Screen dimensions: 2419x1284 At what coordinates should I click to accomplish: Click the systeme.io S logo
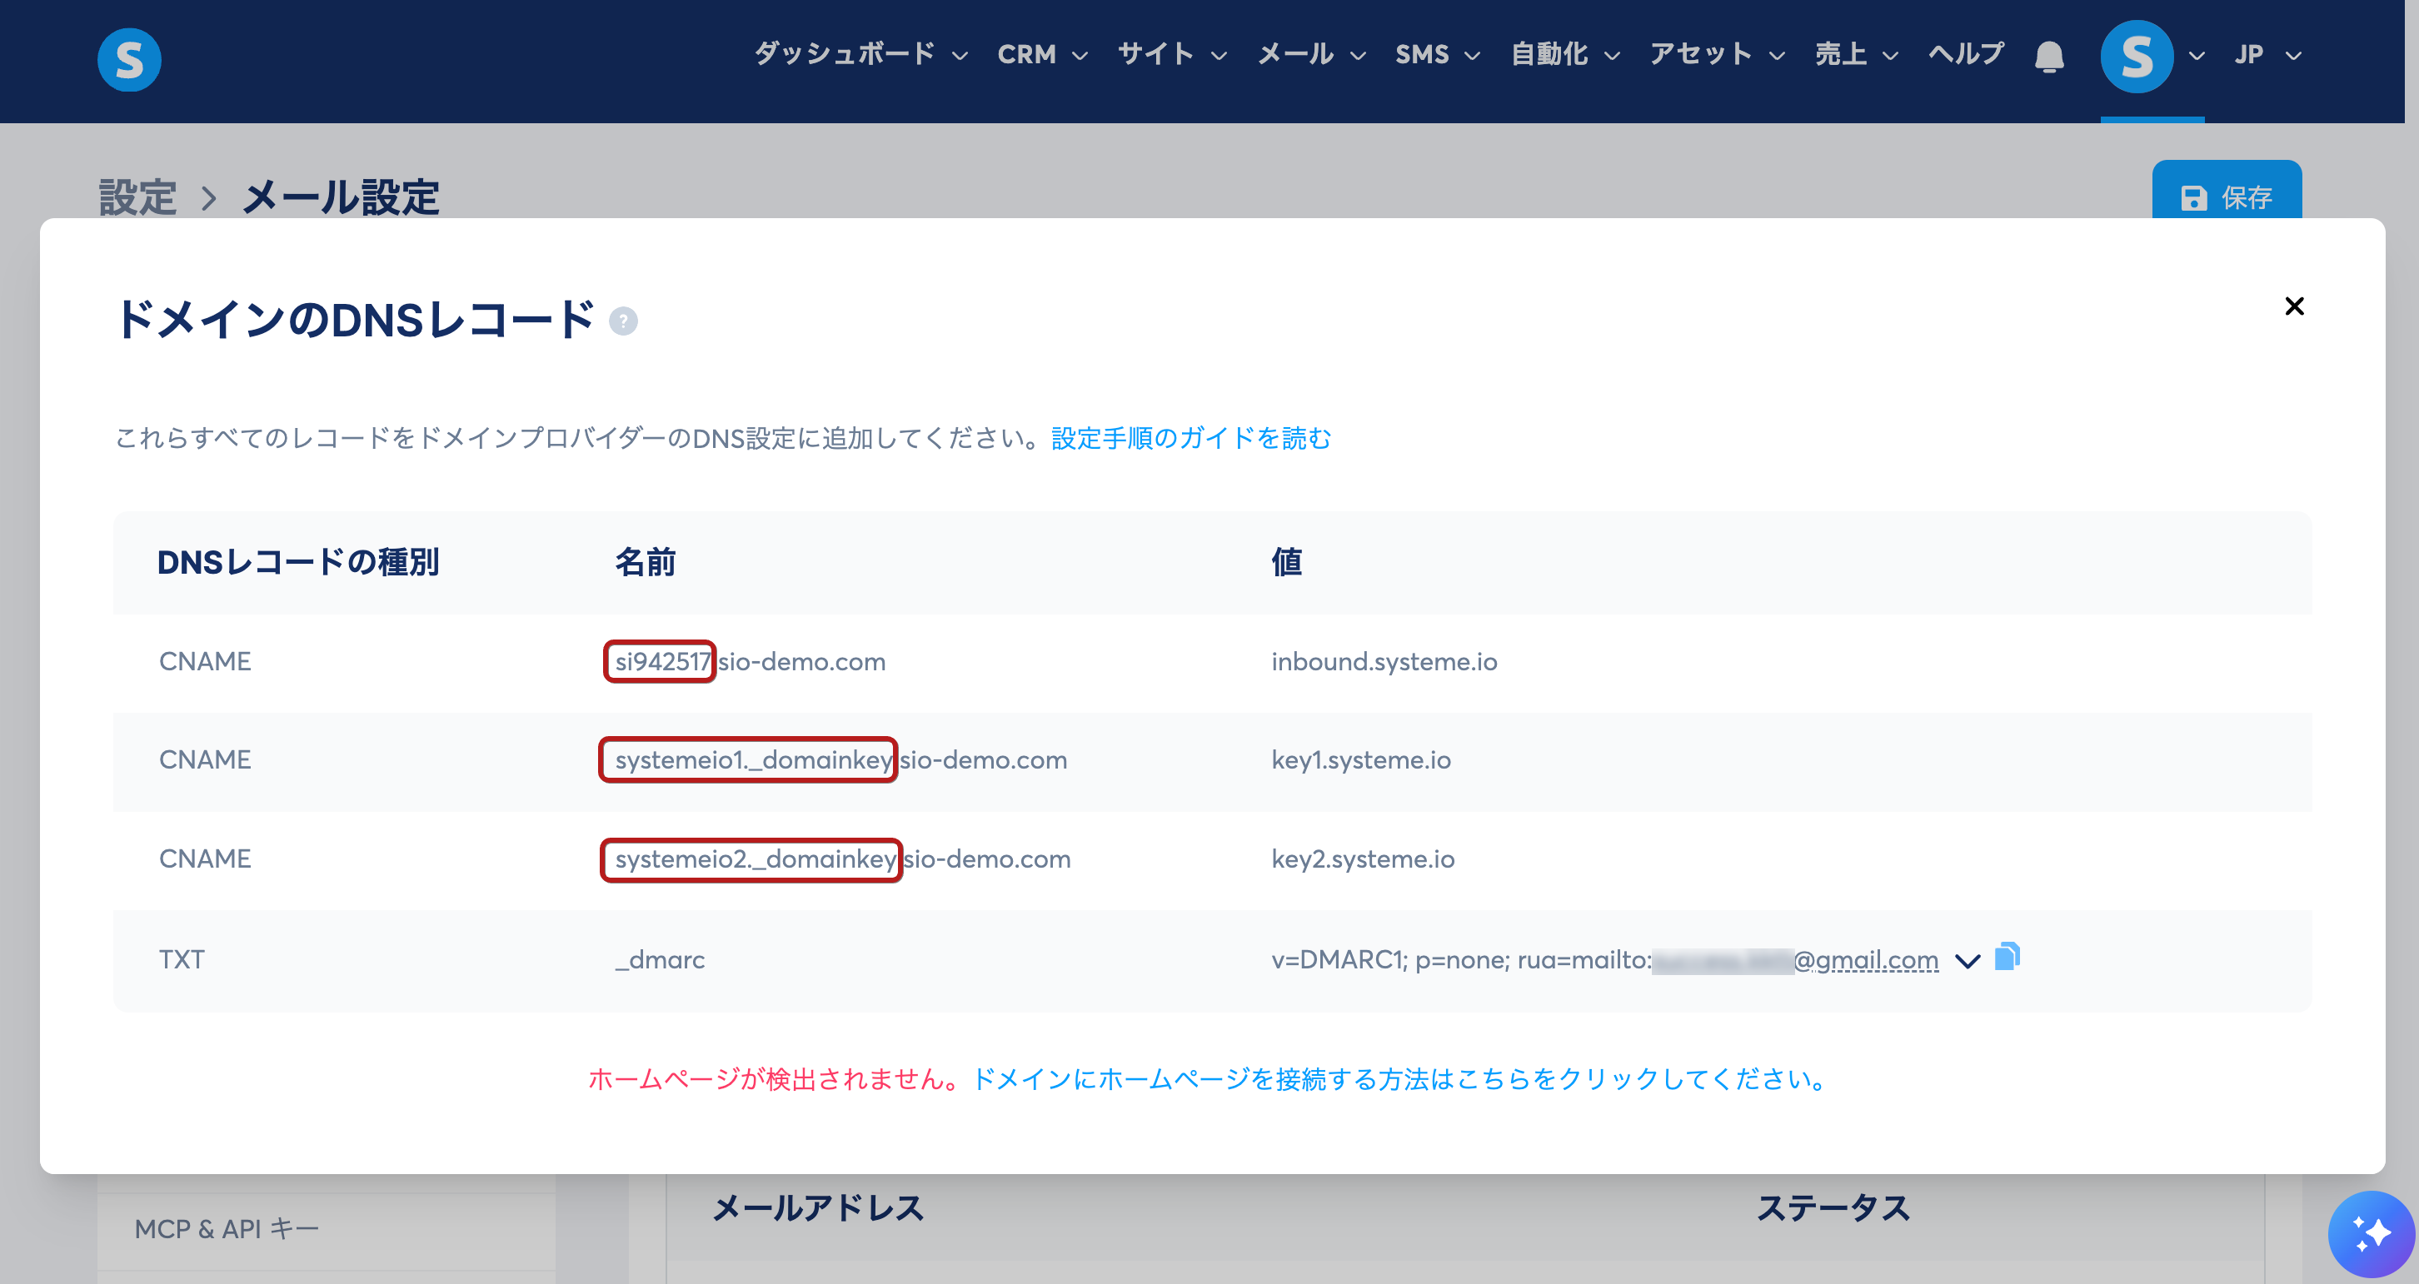128,58
